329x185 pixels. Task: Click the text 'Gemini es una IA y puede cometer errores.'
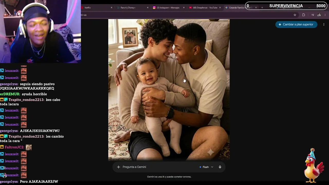click(x=169, y=177)
